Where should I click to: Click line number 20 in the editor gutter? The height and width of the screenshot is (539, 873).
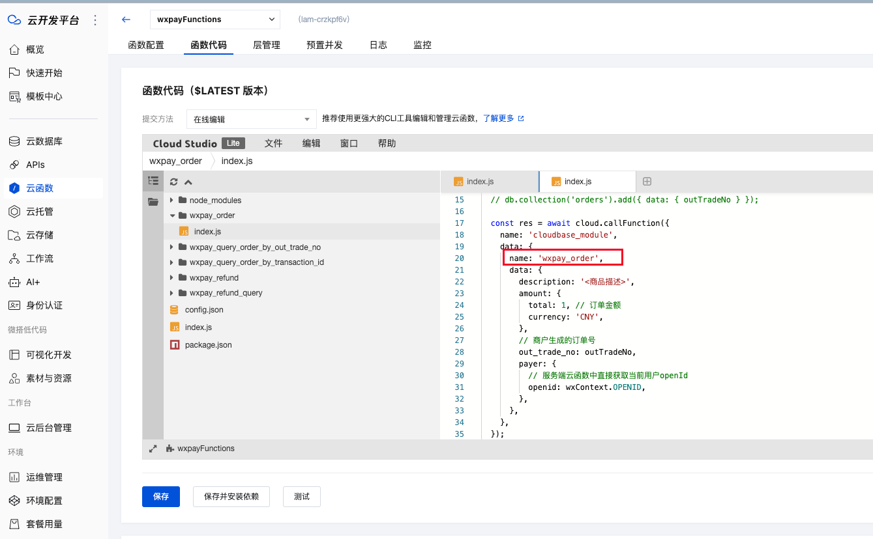460,258
